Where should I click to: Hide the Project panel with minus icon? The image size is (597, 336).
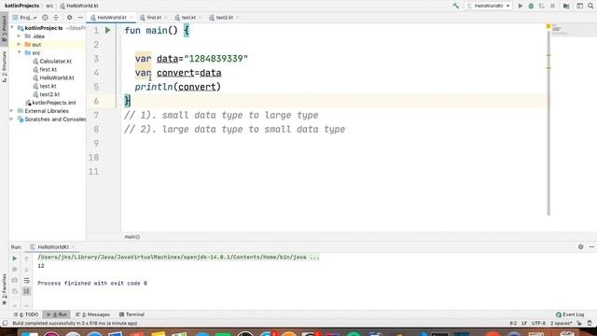pyautogui.click(x=80, y=18)
